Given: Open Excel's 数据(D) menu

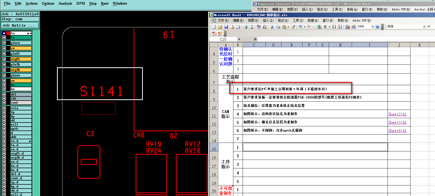Looking at the screenshot, I should 313,20.
